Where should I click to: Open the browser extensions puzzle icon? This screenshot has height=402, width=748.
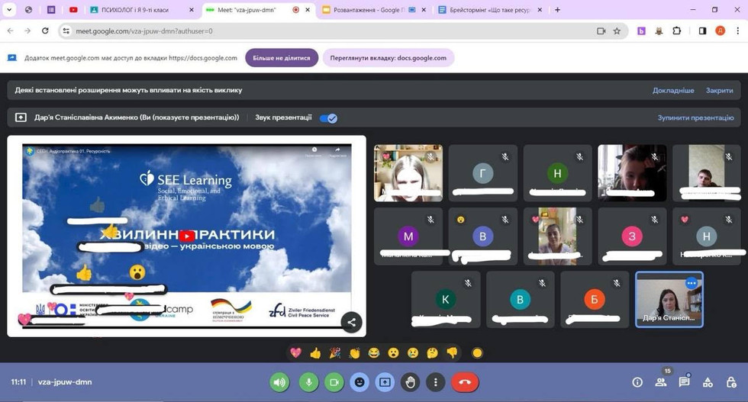(676, 31)
